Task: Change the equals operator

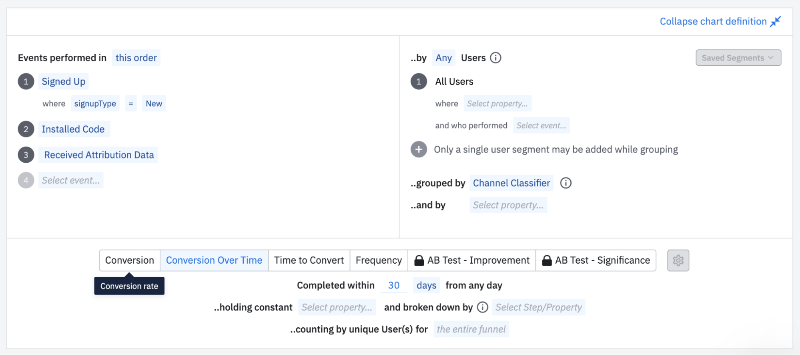Action: (131, 103)
